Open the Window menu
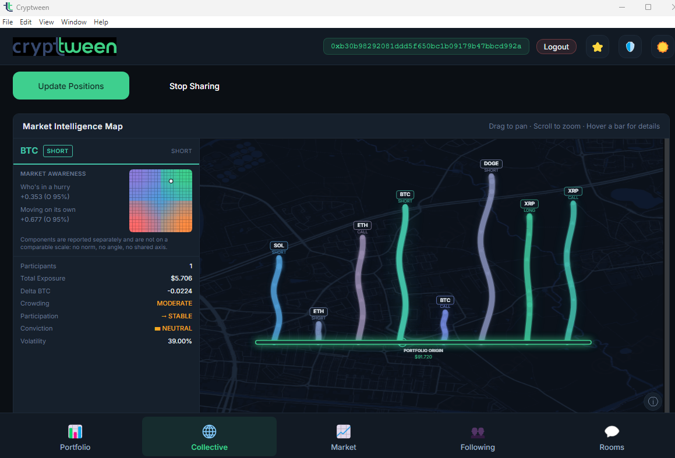Screen dimensions: 675x458 tap(73, 22)
